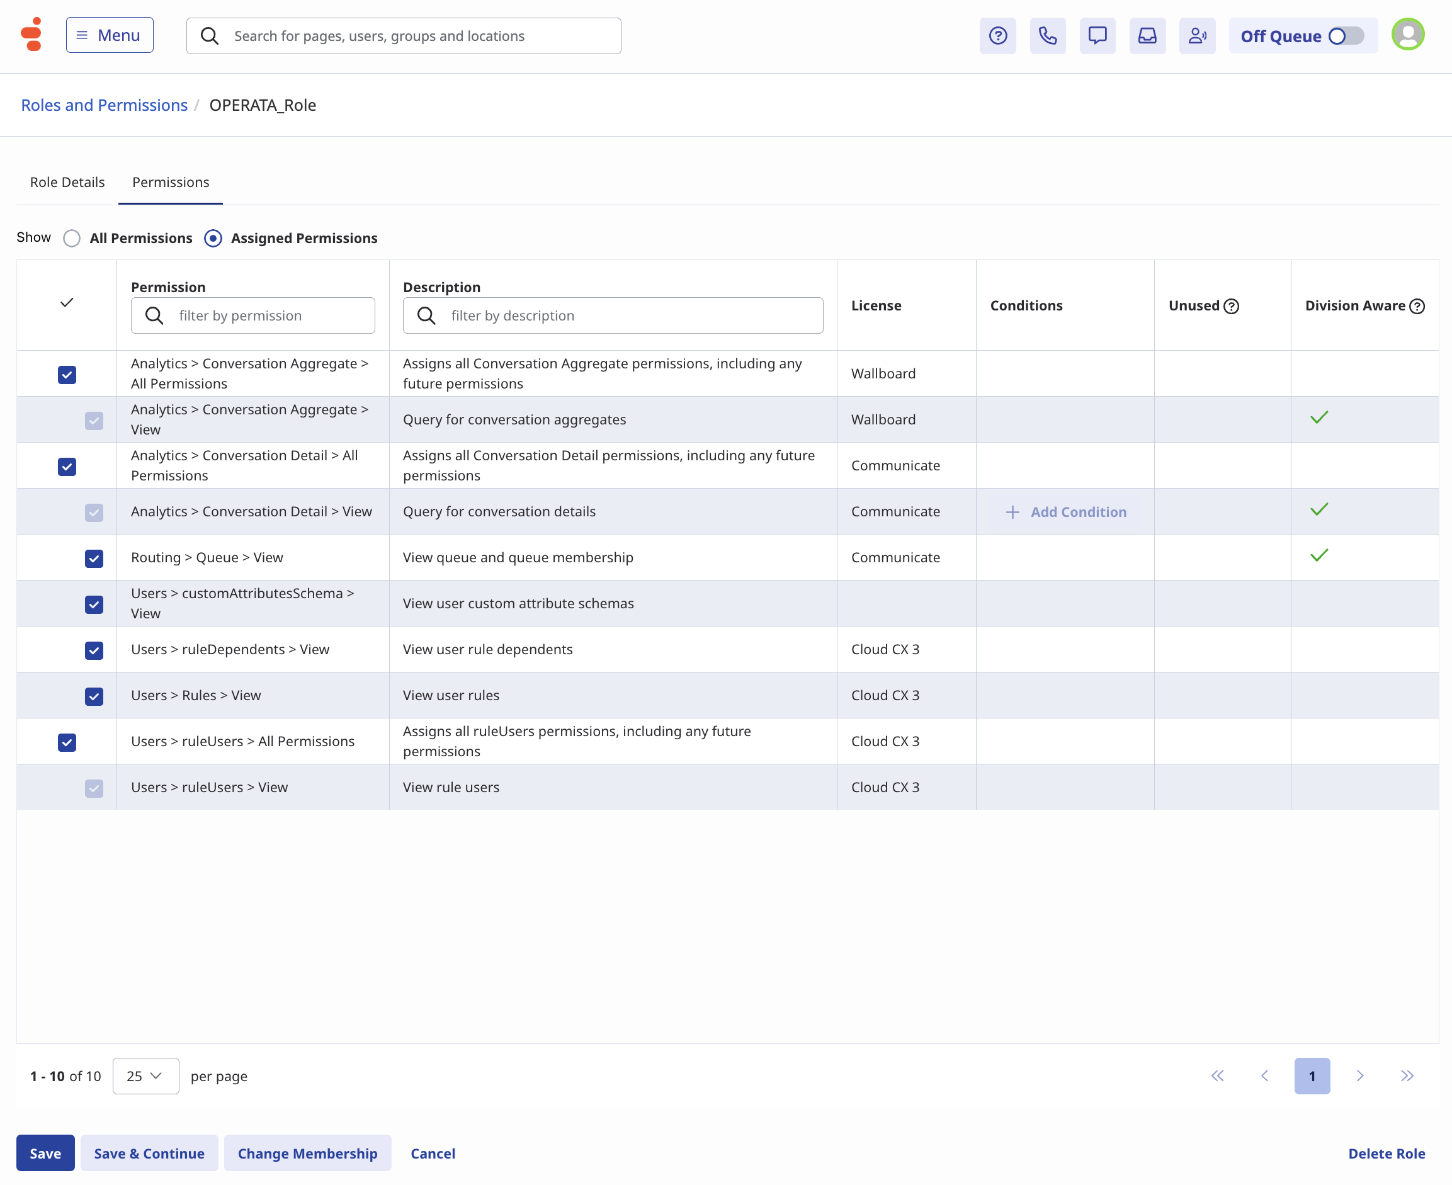Click the Division Aware help icon

pos(1417,307)
